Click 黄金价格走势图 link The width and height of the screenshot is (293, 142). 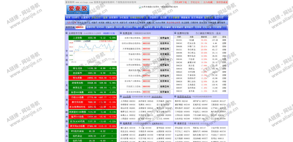[x=173, y=23]
